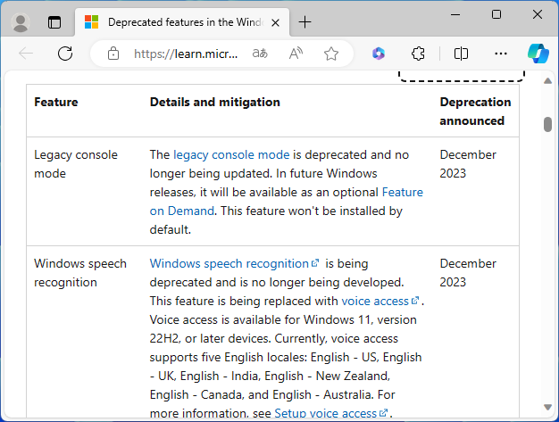559x422 pixels.
Task: Close the Deprecated features tab
Action: [x=276, y=21]
